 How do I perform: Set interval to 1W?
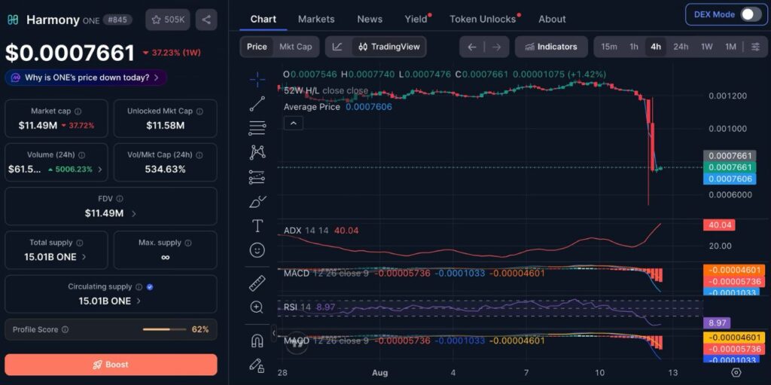[706, 47]
